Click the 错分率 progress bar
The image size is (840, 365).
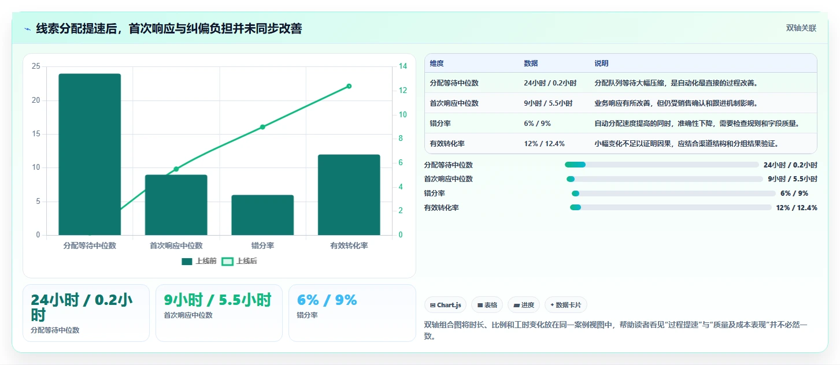pos(674,193)
